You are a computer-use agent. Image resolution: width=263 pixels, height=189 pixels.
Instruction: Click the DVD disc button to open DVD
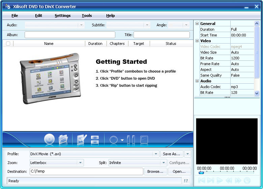click(x=49, y=139)
